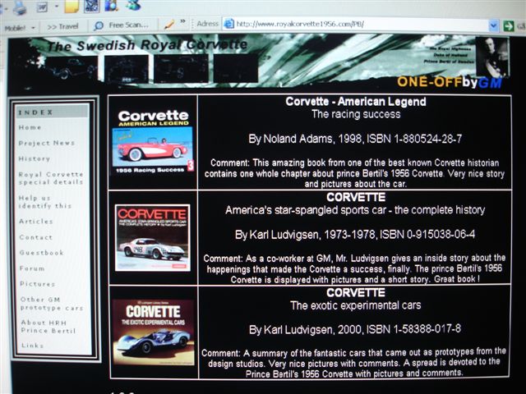Open Forum in the index menu

pyautogui.click(x=32, y=268)
